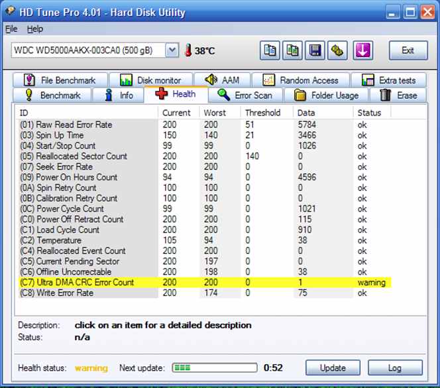Screen dimensions: 440x388
Task: Select the (03) Spin Up Time row
Action: (x=205, y=135)
